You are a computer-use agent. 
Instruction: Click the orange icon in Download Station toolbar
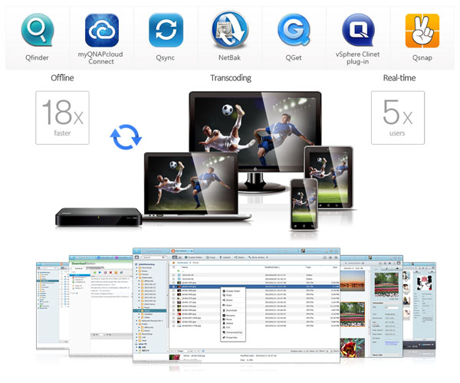[x=116, y=273]
